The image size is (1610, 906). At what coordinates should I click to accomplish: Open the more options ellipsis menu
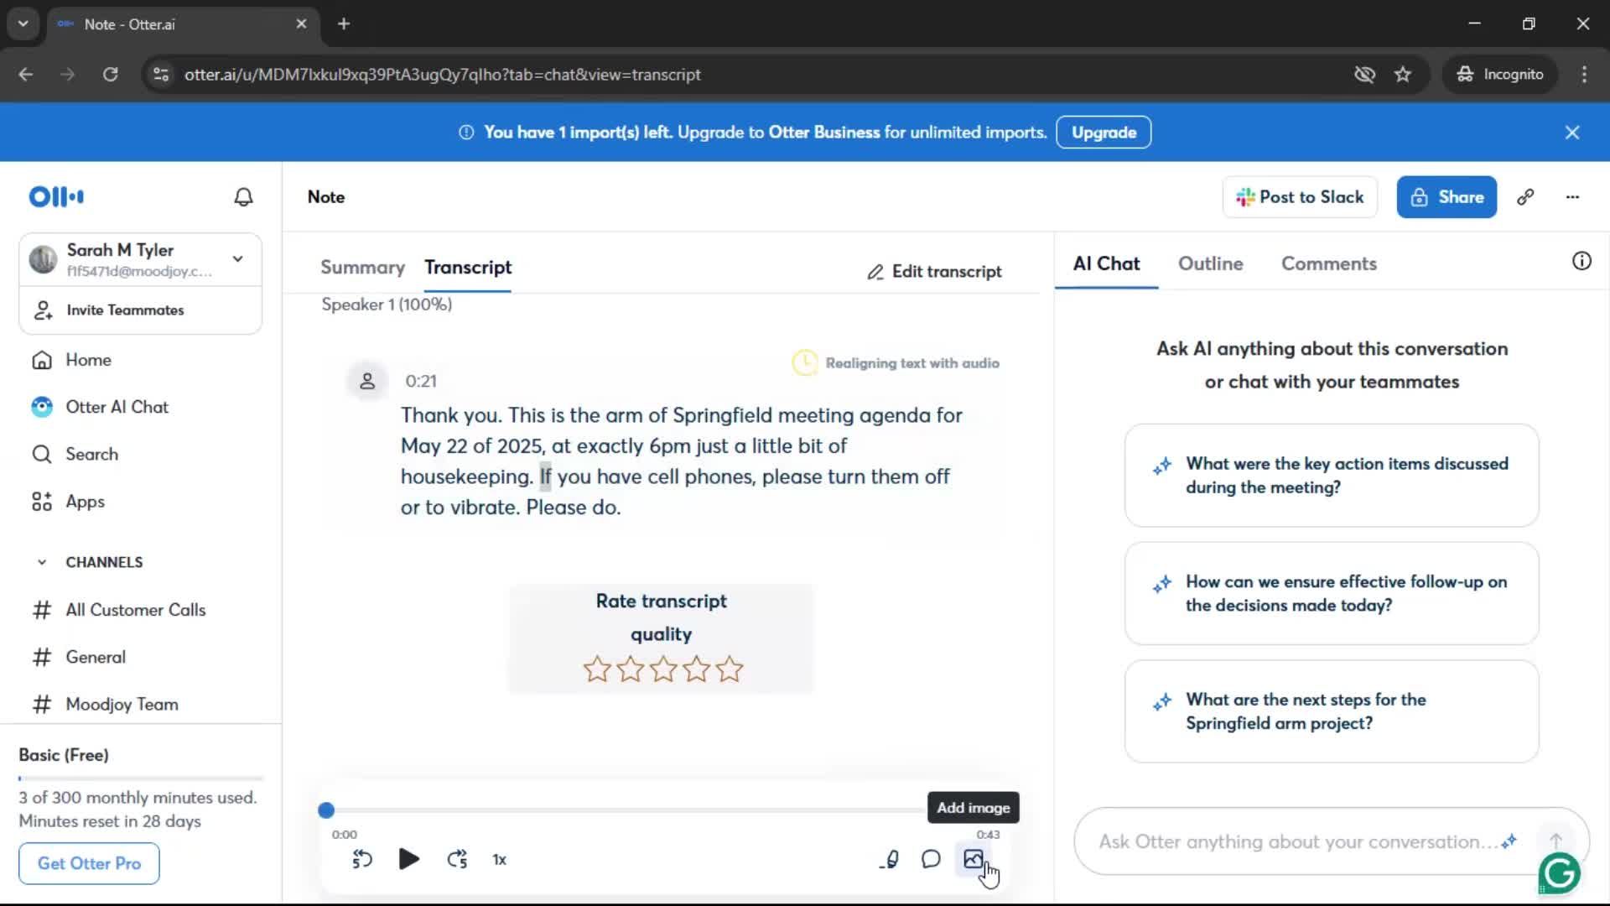point(1572,197)
